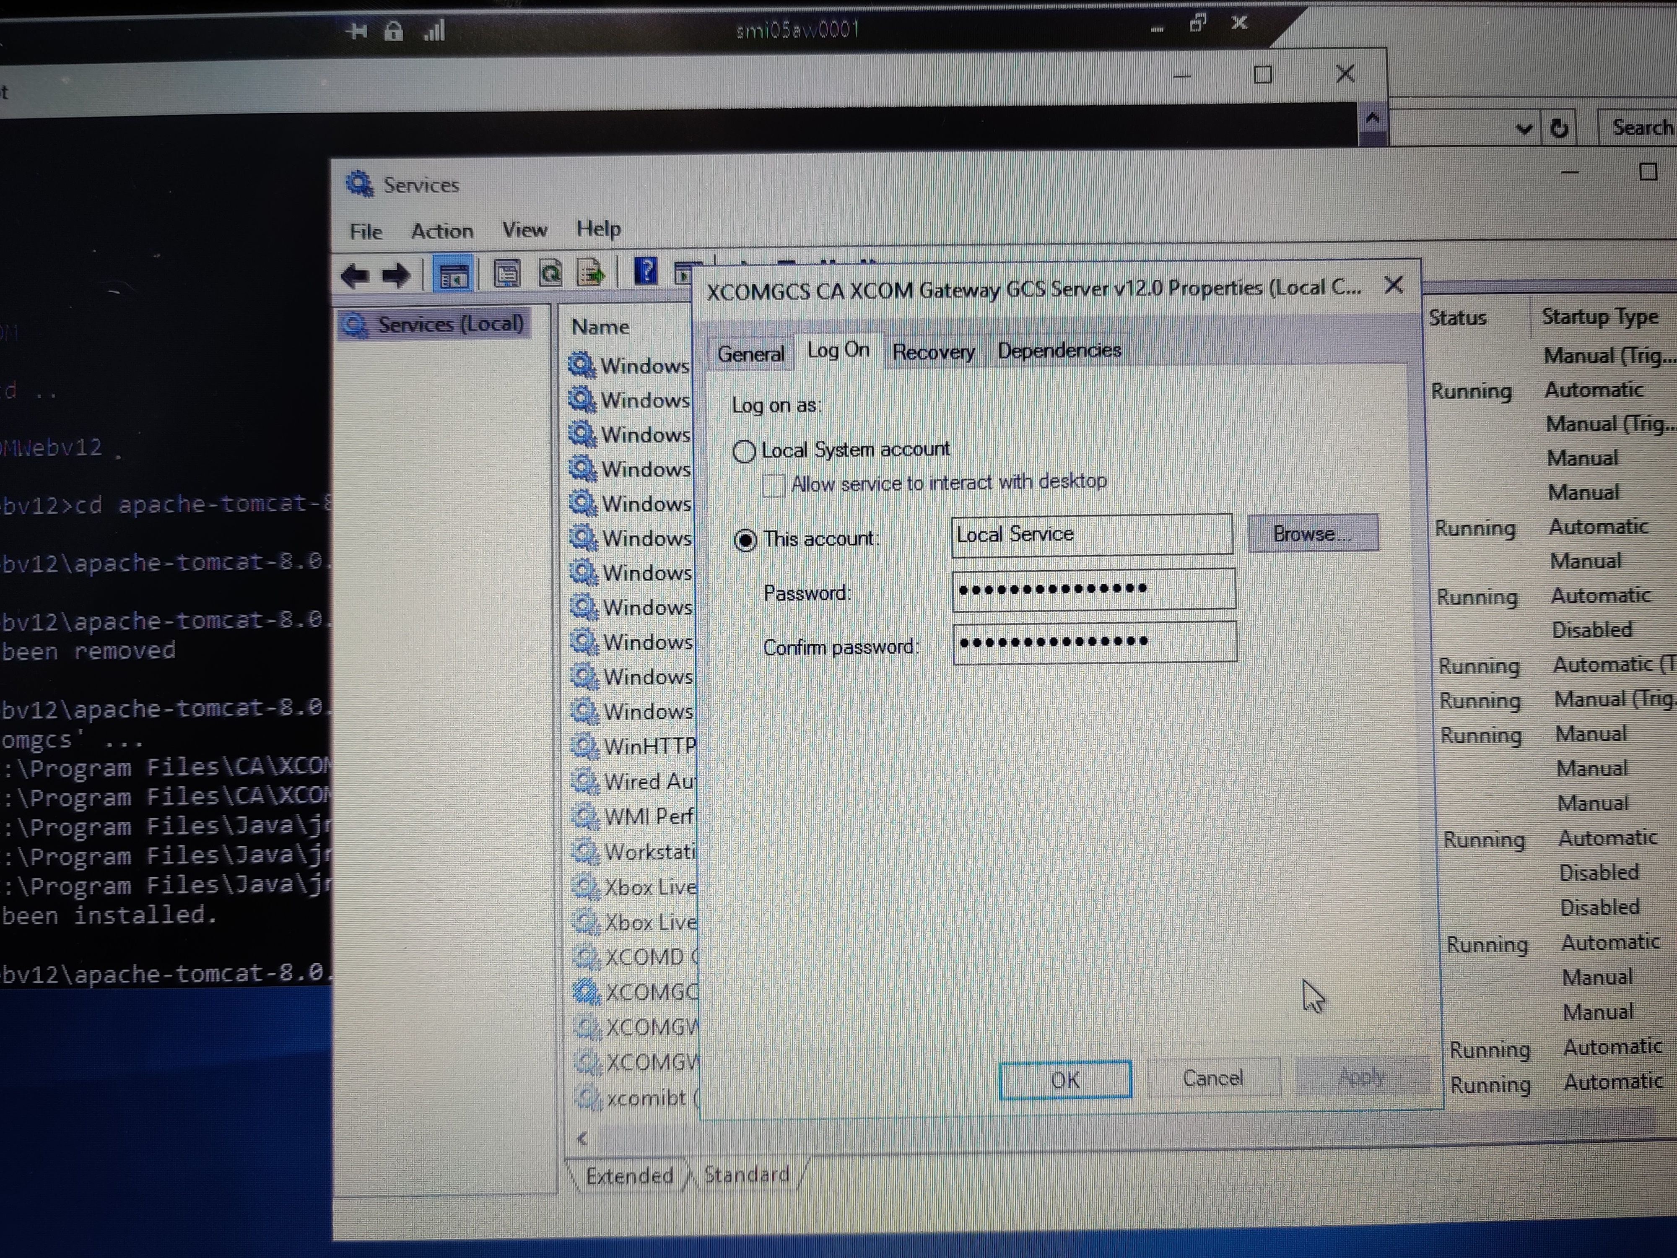
Task: Check Allow service to interact with desktop
Action: tap(773, 485)
